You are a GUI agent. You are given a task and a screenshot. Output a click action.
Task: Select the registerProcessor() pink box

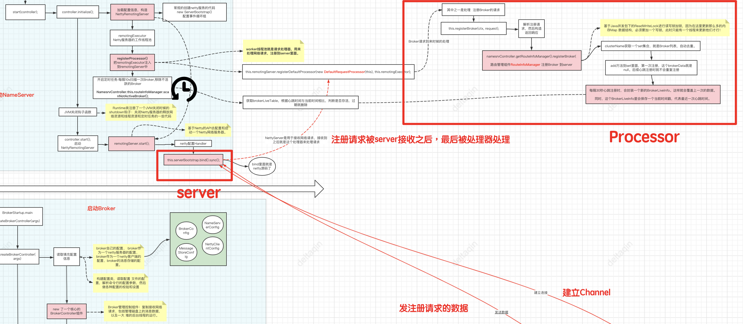(132, 62)
